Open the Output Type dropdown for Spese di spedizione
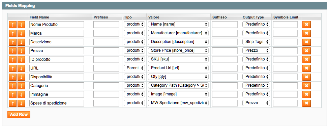 256,103
